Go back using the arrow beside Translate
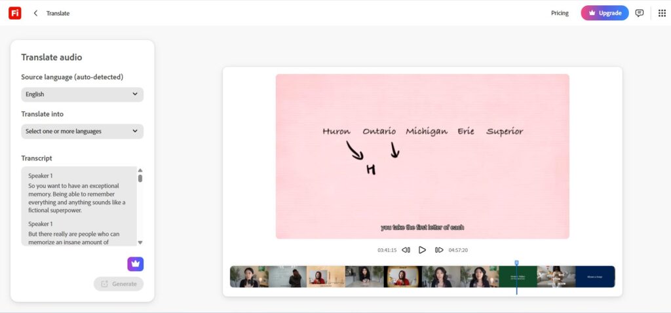The image size is (671, 313). coord(35,13)
